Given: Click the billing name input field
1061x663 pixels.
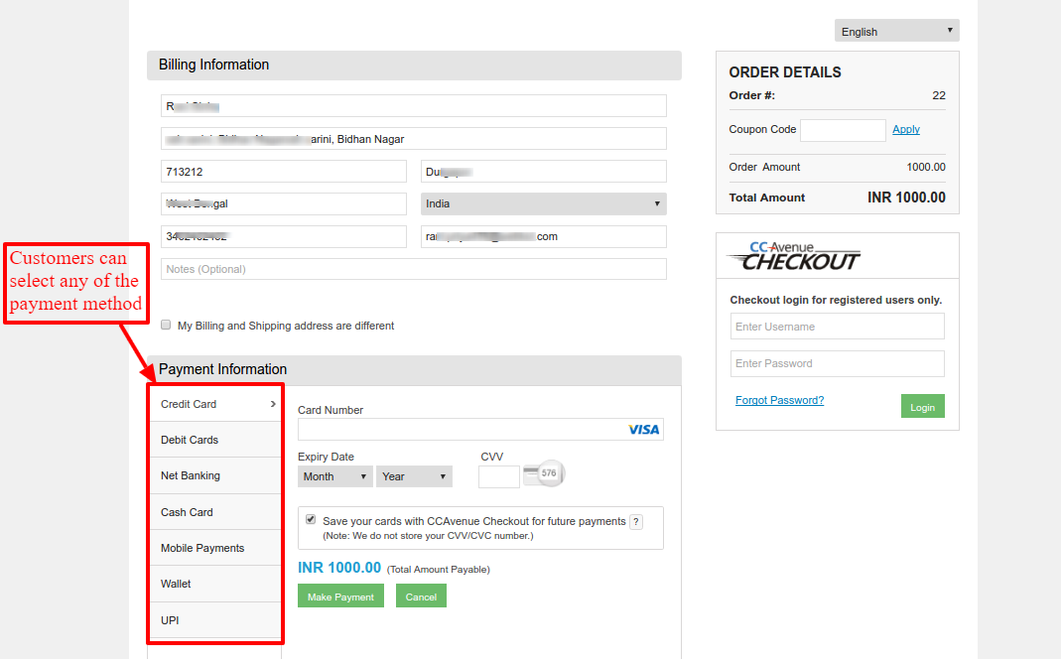Looking at the screenshot, I should click(x=414, y=106).
